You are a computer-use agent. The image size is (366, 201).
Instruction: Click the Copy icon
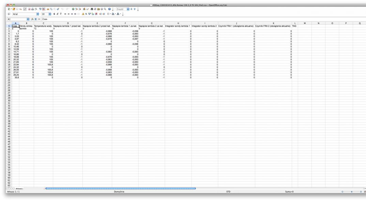click(x=51, y=9)
